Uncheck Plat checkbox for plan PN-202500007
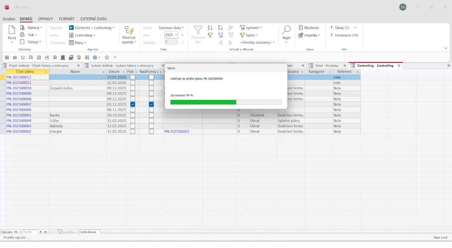 coord(133,105)
